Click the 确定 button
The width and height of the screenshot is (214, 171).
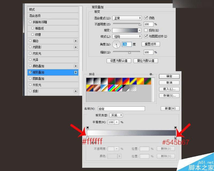pos(169,76)
